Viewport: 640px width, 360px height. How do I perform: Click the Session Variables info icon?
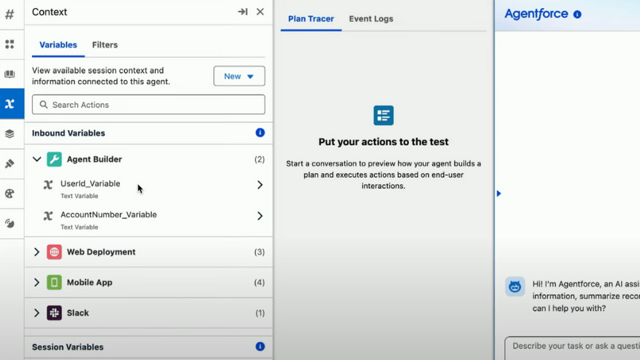click(x=260, y=347)
